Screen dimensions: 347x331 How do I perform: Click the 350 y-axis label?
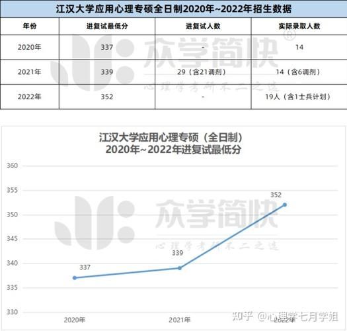pyautogui.click(x=12, y=214)
